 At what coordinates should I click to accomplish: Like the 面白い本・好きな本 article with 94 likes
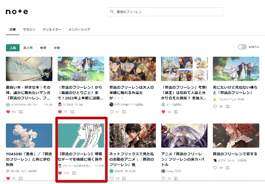click(x=8, y=112)
